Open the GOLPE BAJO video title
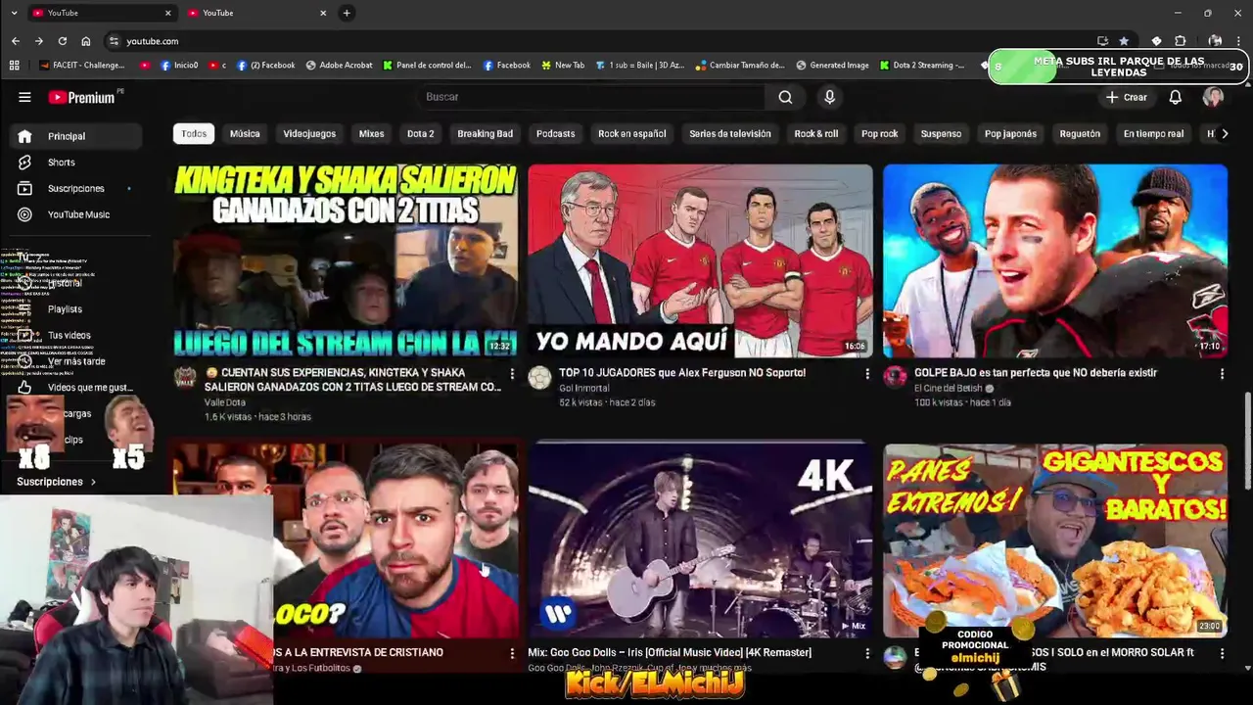Image resolution: width=1253 pixels, height=705 pixels. 1036,373
